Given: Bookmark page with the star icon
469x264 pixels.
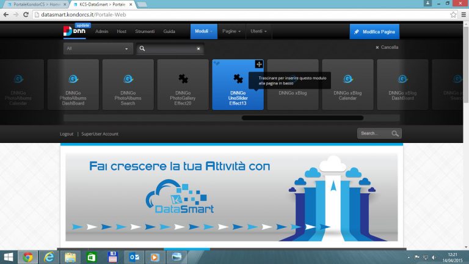Looking at the screenshot, I should 453,14.
